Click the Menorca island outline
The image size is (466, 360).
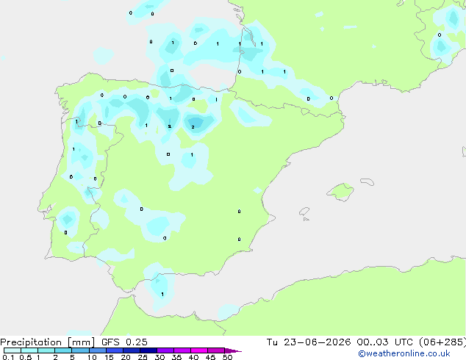368,181
